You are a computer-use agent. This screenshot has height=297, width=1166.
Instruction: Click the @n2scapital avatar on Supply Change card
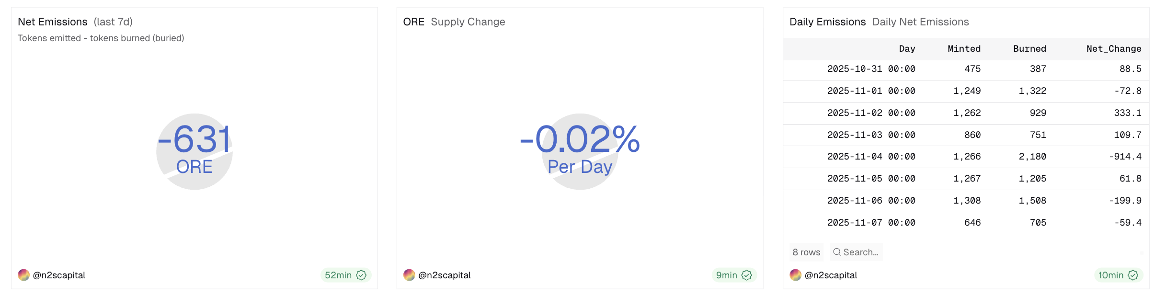[x=409, y=275]
